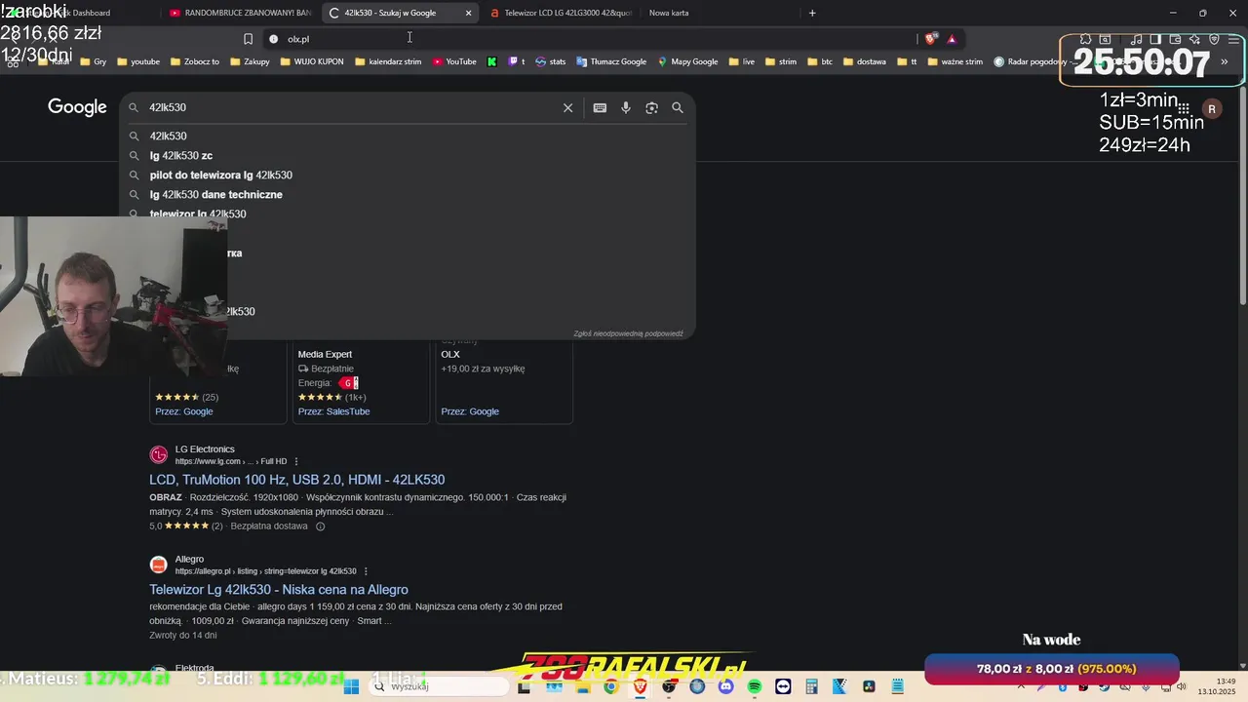Image resolution: width=1248 pixels, height=702 pixels.
Task: Open Discord from the taskbar
Action: click(x=725, y=686)
